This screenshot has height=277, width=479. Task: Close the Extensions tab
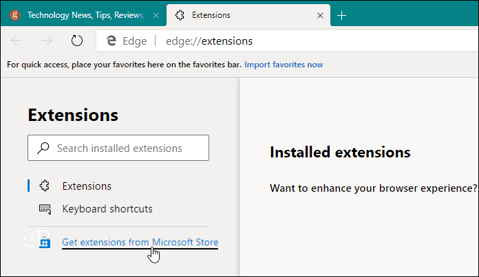click(x=320, y=15)
